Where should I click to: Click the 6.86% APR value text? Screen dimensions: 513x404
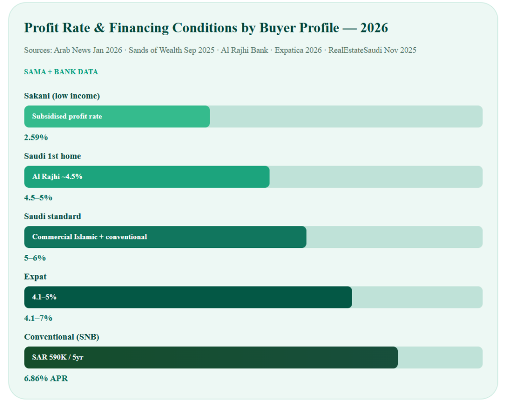(46, 378)
